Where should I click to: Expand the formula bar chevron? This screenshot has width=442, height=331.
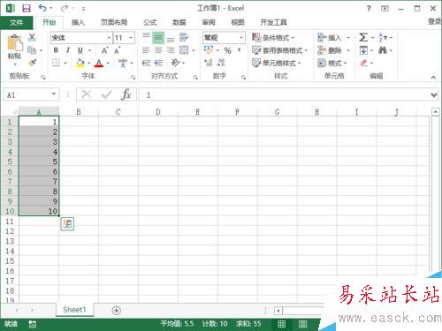[433, 95]
